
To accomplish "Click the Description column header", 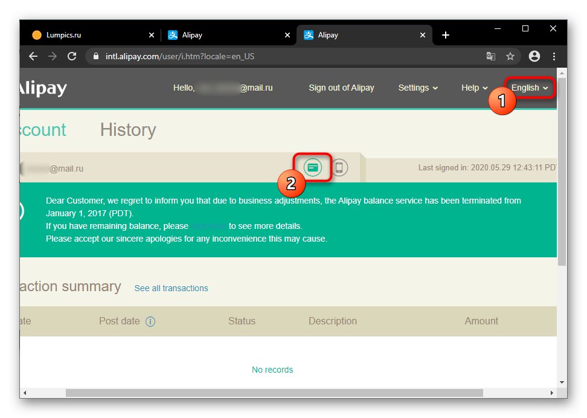I will 332,321.
